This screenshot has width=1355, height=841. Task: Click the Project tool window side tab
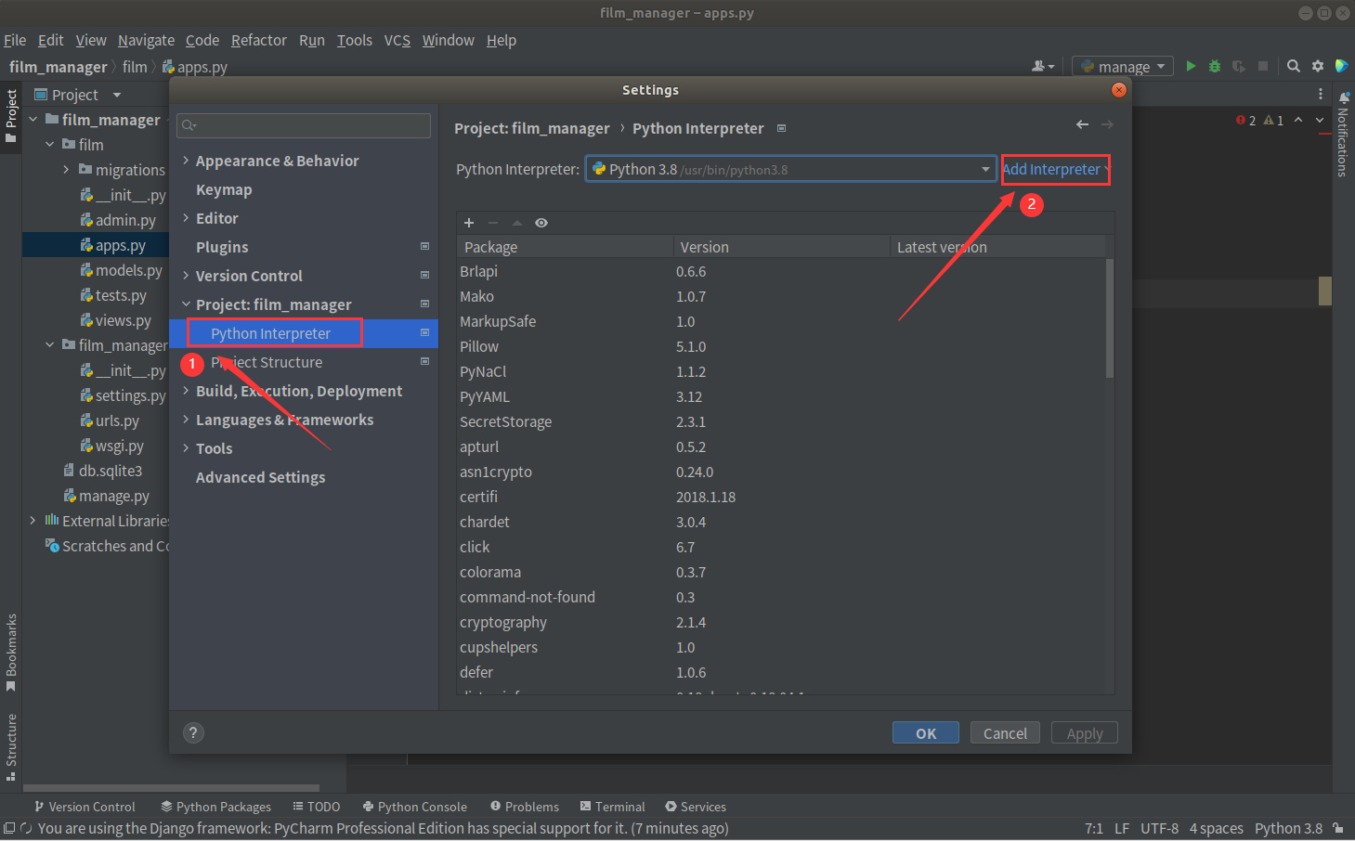click(11, 116)
